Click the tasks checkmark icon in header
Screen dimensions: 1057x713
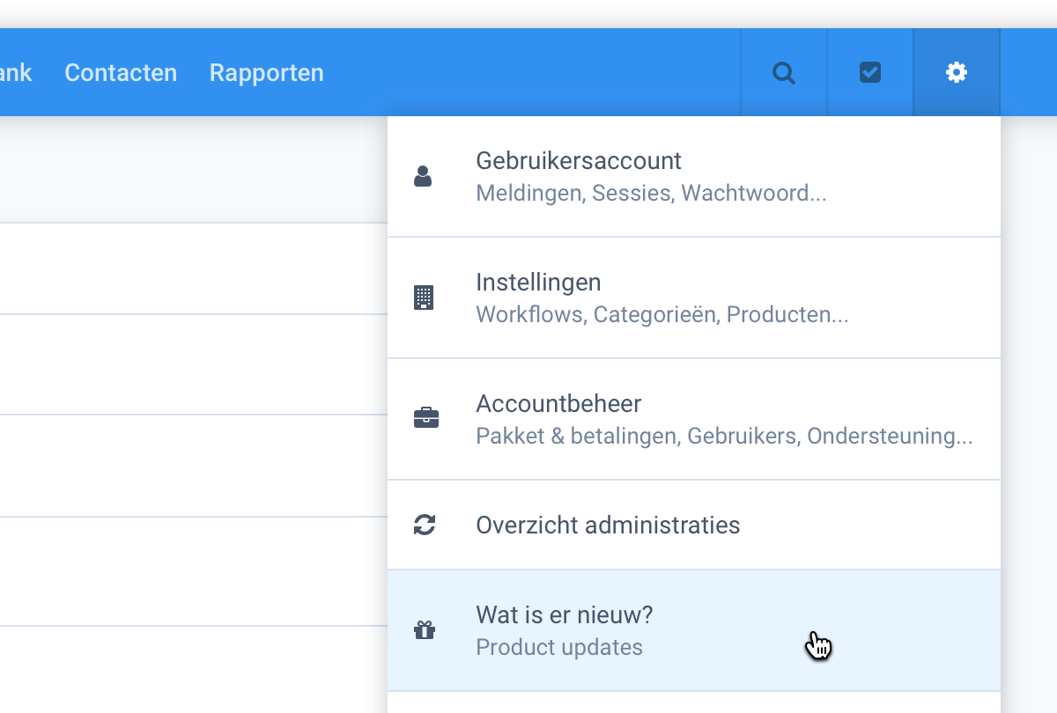click(x=870, y=72)
